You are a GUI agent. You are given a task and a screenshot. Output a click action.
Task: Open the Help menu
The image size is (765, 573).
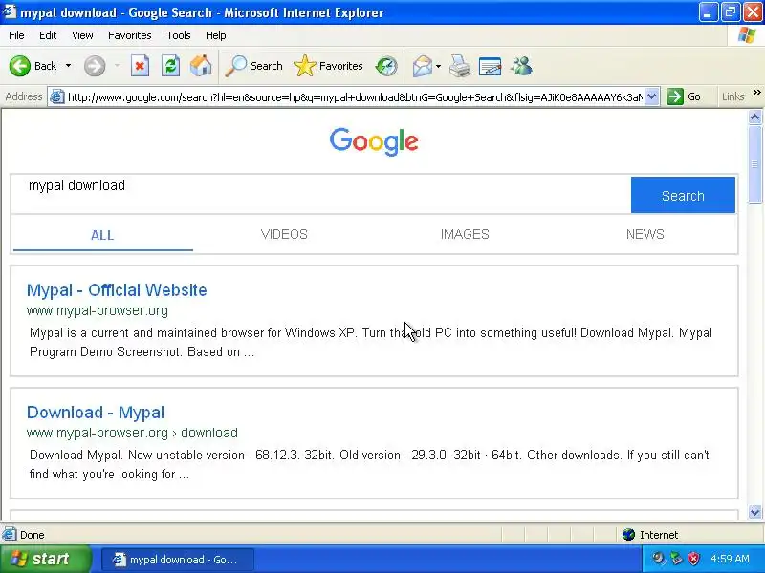(x=216, y=35)
